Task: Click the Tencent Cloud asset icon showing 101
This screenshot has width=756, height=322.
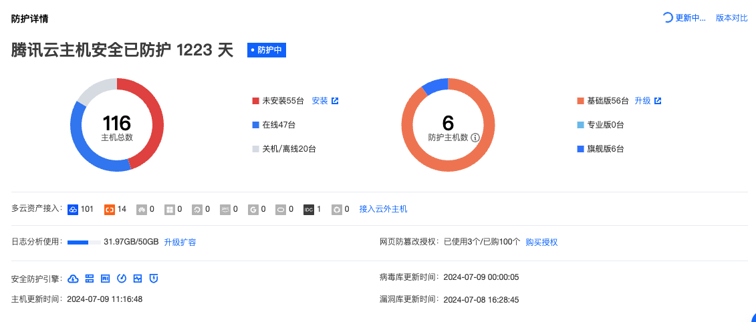Action: point(72,210)
